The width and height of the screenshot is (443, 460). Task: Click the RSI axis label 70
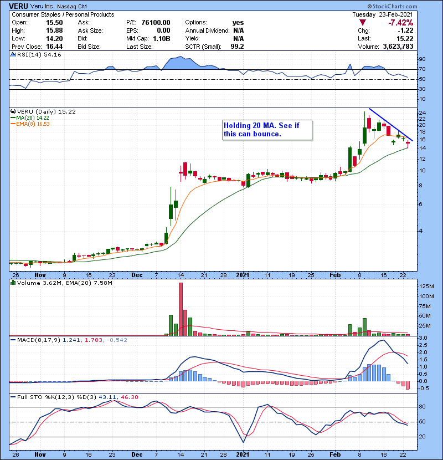pos(422,69)
